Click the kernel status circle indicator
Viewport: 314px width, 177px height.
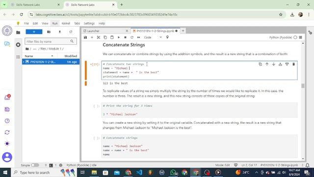pos(295,37)
